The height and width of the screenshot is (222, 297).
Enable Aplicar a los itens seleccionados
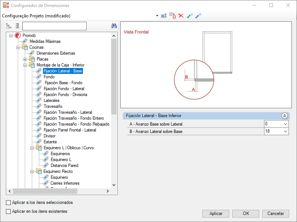tap(9, 202)
